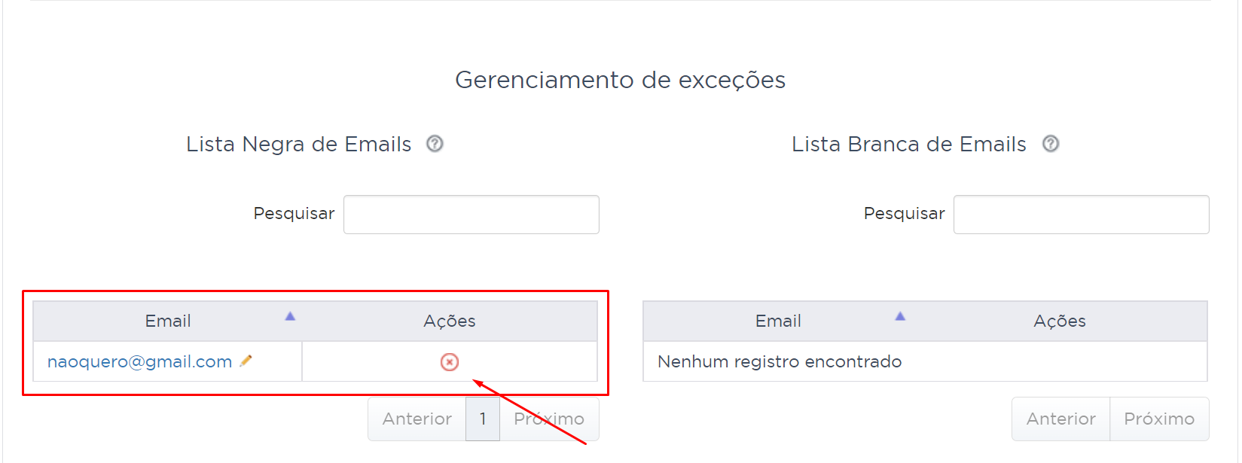1242x463 pixels.
Task: Focus the whitelist Pesquisar search field
Action: 1082,215
